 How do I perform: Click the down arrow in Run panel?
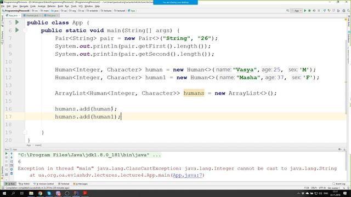(x=12, y=157)
